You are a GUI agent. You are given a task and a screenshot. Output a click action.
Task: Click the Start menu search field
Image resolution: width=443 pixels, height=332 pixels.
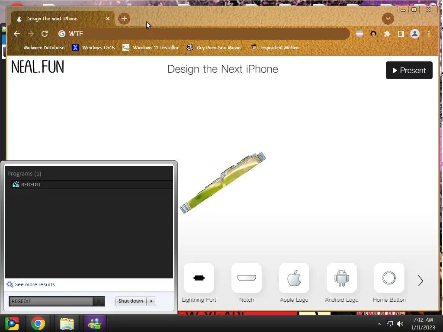pos(51,301)
